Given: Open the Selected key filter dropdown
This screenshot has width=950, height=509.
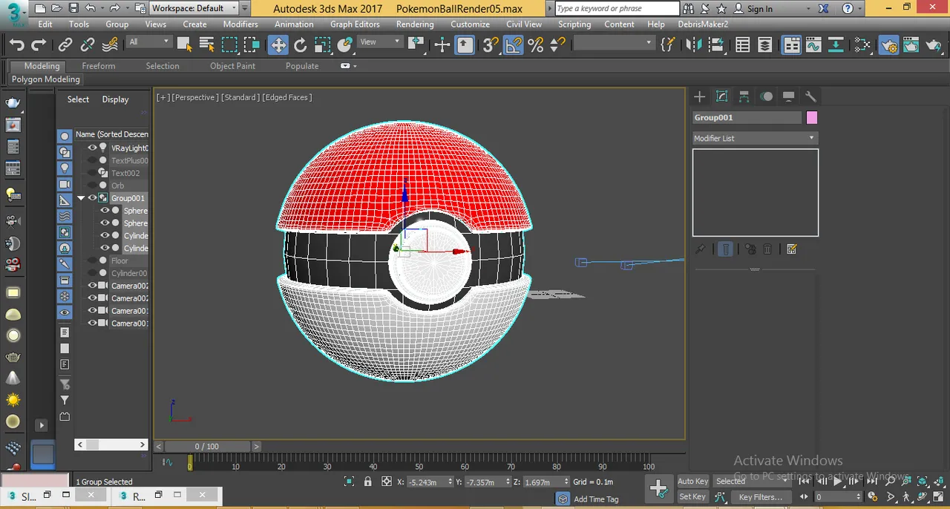Looking at the screenshot, I should coord(751,481).
